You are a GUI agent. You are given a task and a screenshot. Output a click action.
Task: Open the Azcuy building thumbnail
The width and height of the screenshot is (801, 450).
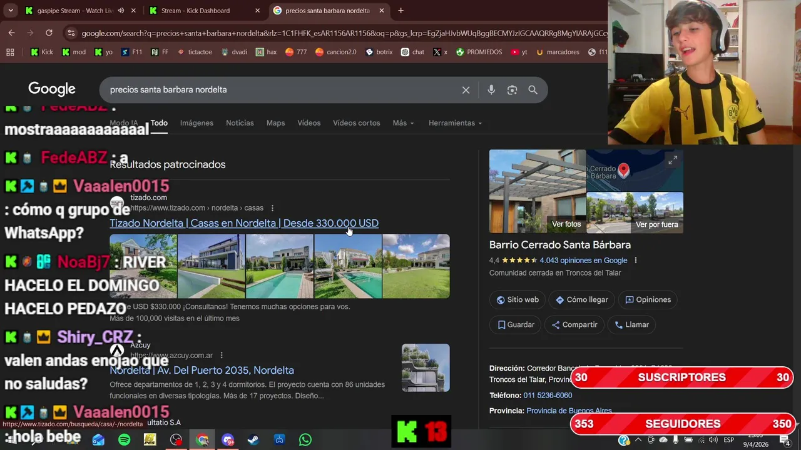click(x=426, y=367)
